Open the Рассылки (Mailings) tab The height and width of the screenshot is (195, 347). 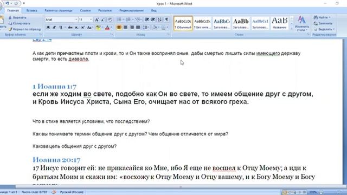pyautogui.click(x=105, y=10)
